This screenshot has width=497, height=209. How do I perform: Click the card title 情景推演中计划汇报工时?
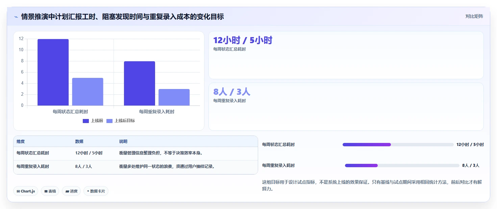point(122,17)
